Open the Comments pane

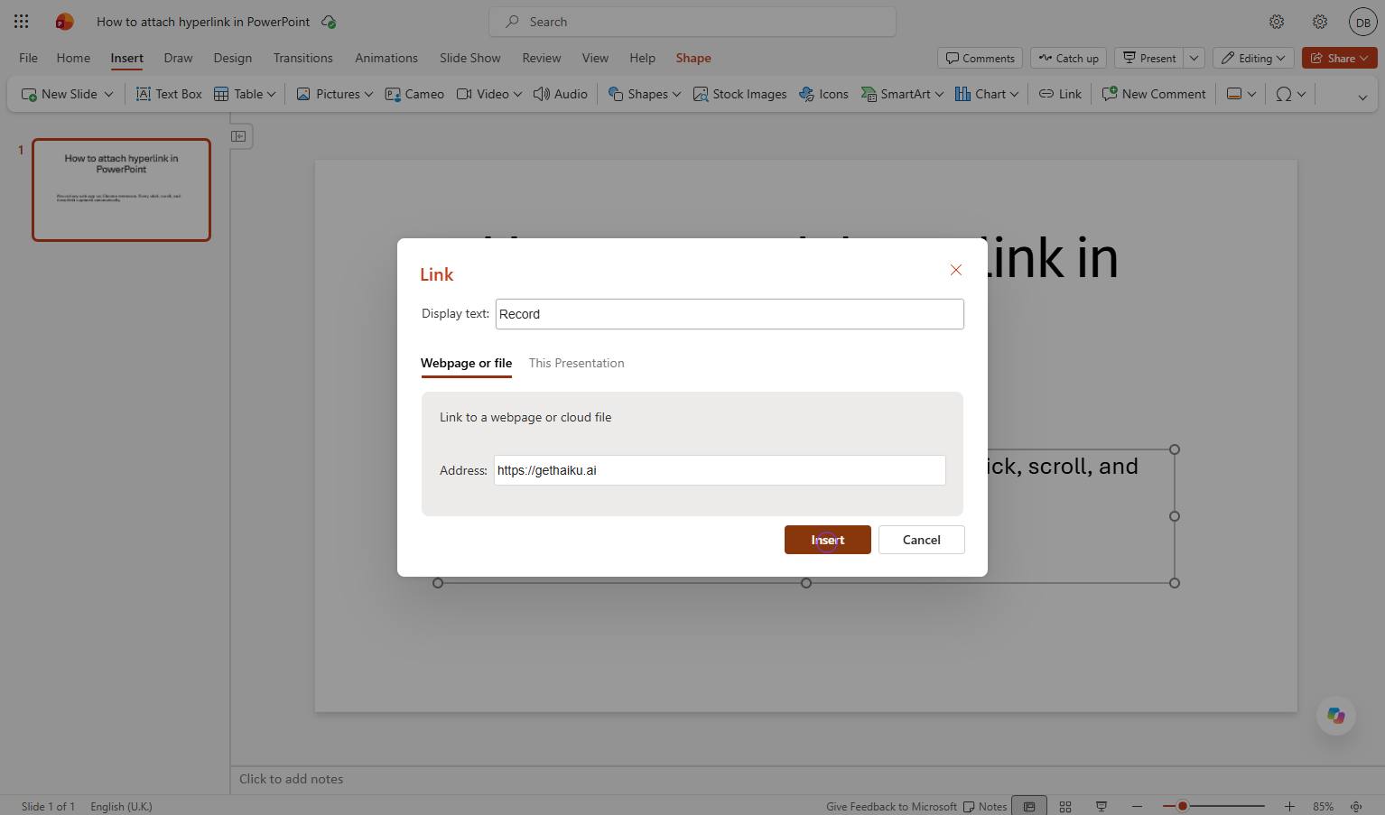point(980,58)
